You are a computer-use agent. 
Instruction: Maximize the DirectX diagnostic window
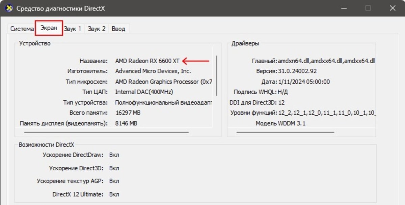click(368, 8)
